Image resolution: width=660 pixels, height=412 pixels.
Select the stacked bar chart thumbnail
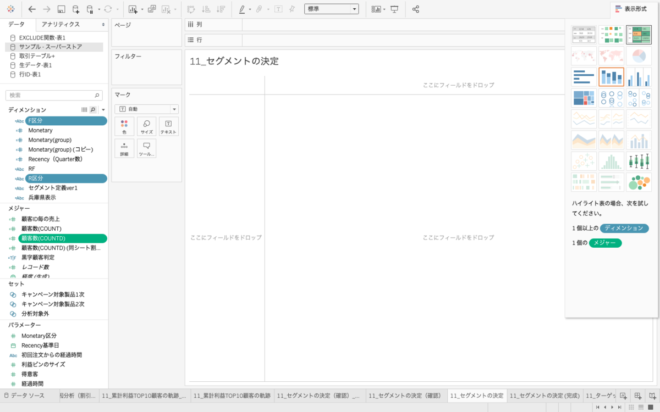(x=612, y=77)
